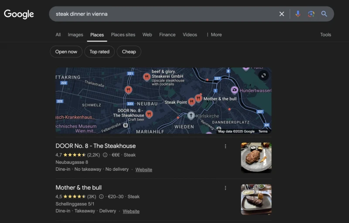Switch to the Finance tab
This screenshot has width=349, height=223.
(168, 35)
